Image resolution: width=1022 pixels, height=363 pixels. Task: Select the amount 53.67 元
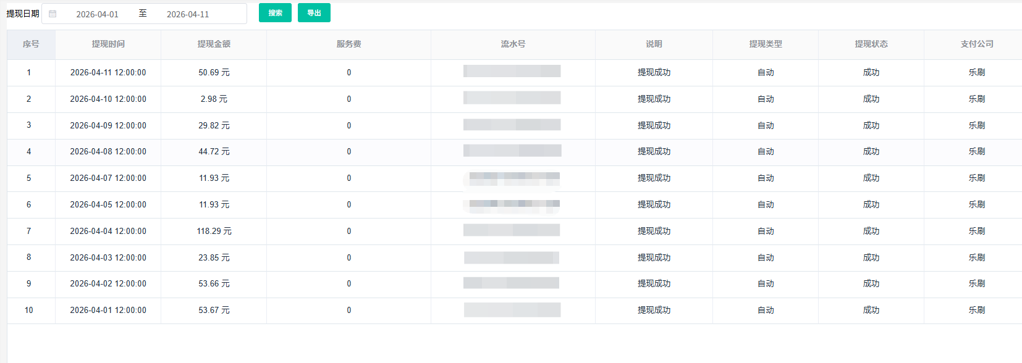coord(214,311)
